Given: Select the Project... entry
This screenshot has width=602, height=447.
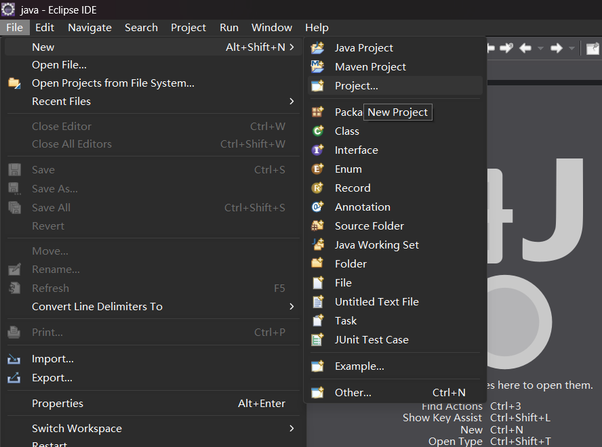Looking at the screenshot, I should pos(395,85).
